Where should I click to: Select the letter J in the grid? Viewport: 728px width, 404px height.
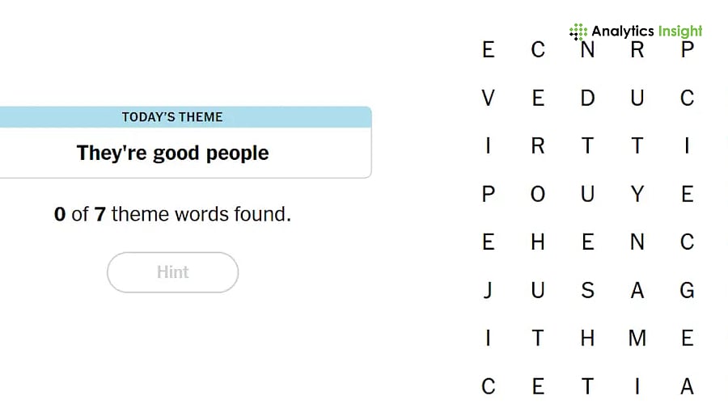coord(488,291)
